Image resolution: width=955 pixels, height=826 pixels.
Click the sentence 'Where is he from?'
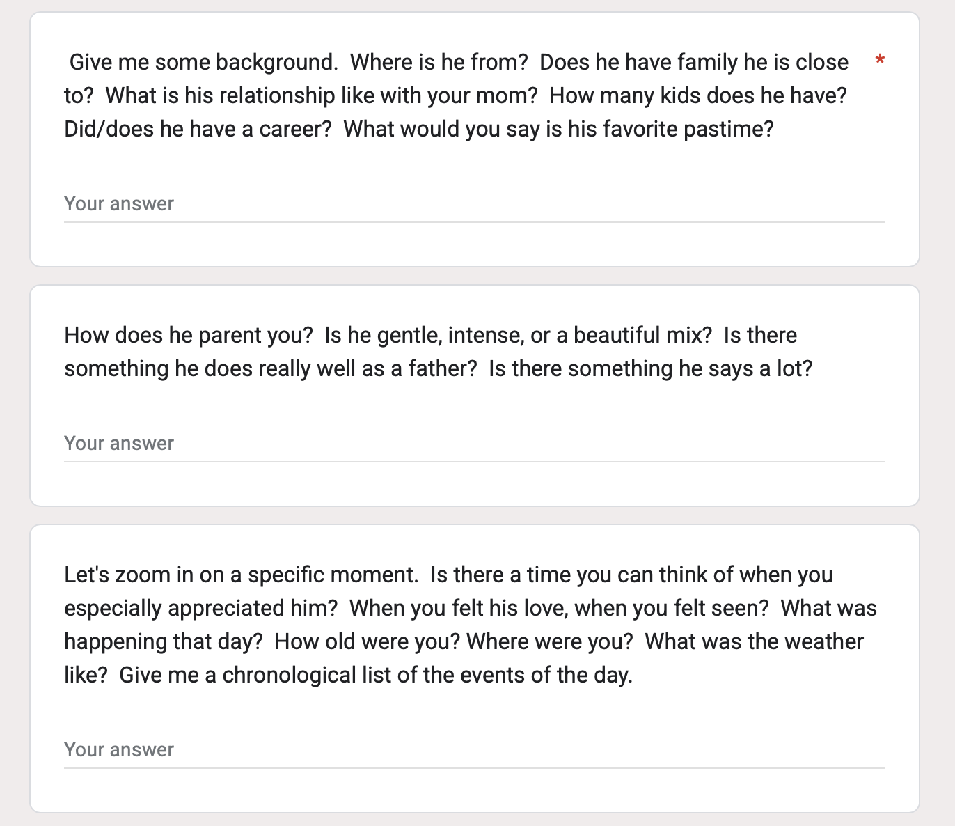(439, 62)
